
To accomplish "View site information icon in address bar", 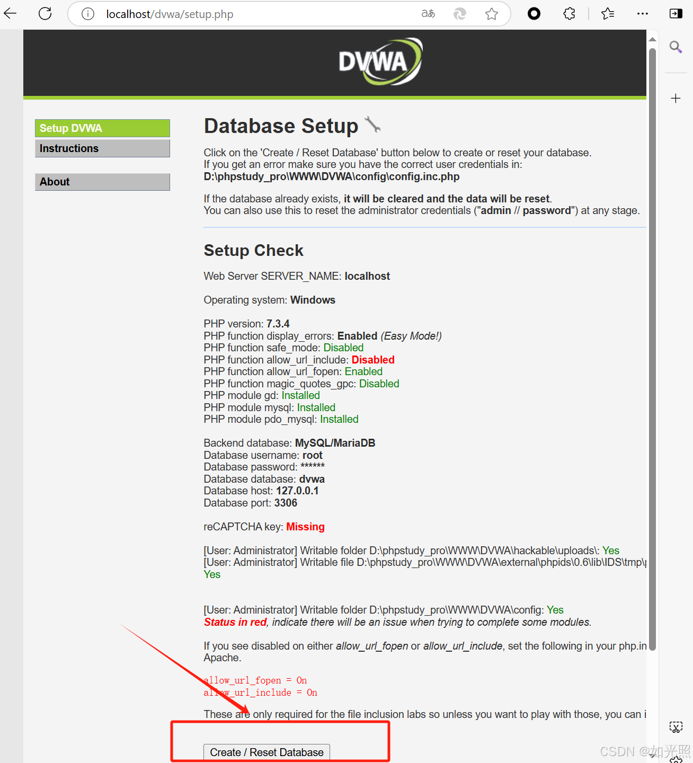I will tap(88, 14).
